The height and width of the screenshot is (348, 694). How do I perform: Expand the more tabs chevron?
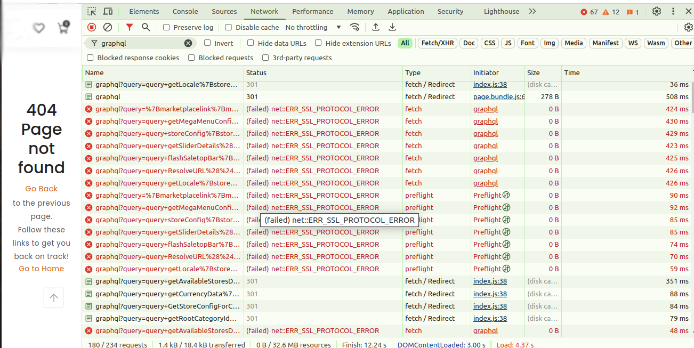coord(532,11)
